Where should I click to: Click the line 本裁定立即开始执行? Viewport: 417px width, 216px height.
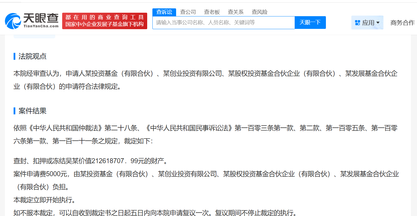pyautogui.click(x=44, y=200)
